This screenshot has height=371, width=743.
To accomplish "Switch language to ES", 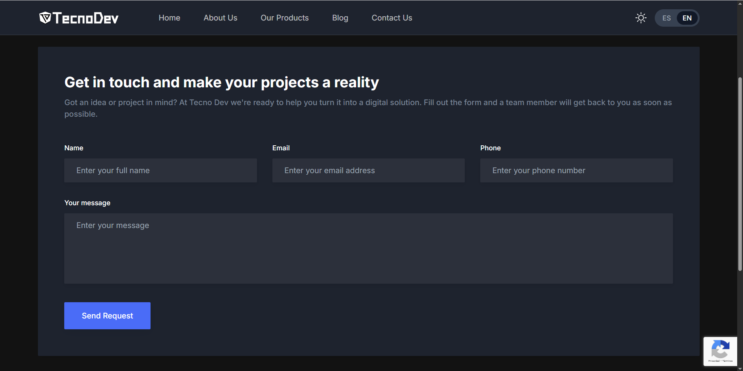I will (x=666, y=18).
